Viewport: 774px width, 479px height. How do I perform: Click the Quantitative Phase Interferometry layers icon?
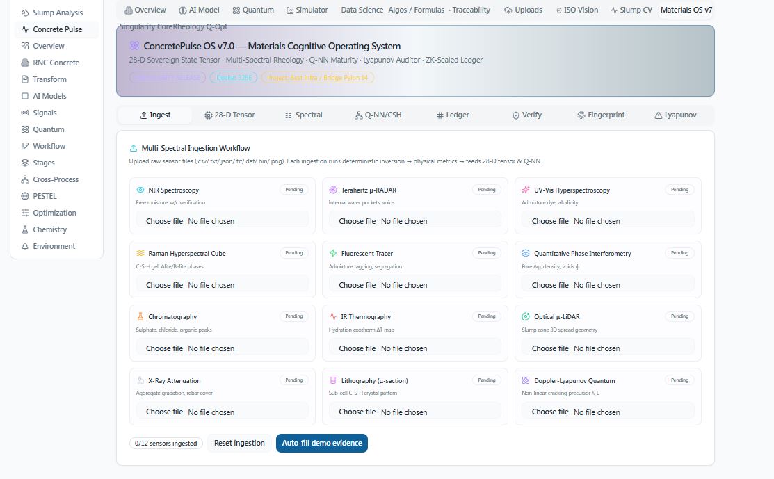coord(526,253)
